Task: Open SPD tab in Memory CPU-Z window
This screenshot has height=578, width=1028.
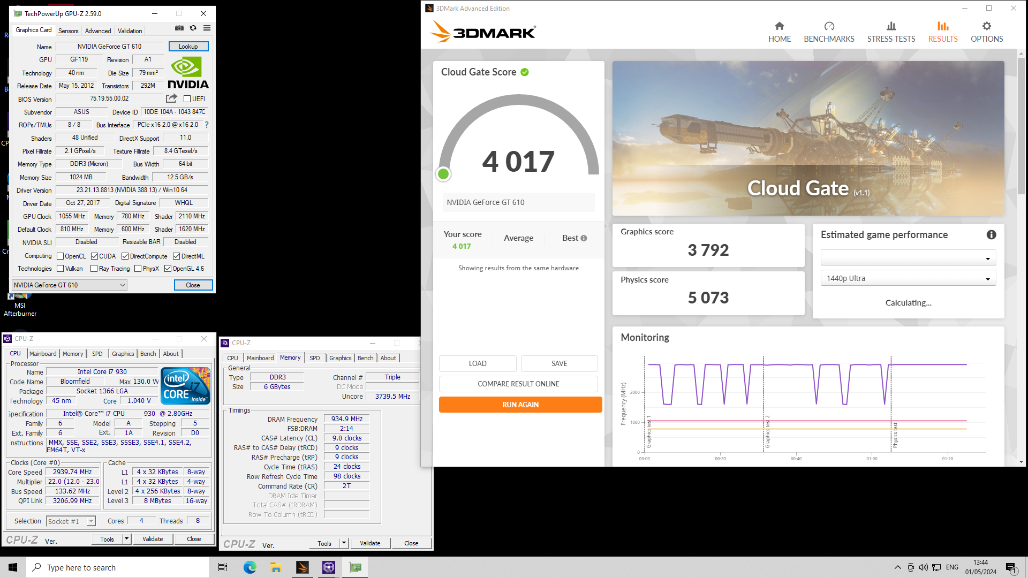Action: pyautogui.click(x=315, y=358)
